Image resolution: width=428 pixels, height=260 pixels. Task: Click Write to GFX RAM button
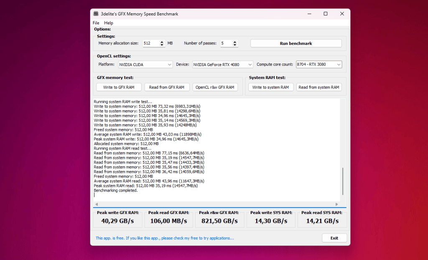(x=119, y=87)
